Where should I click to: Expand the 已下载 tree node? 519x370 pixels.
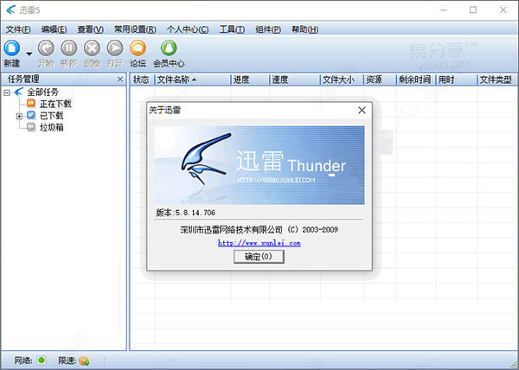point(19,115)
